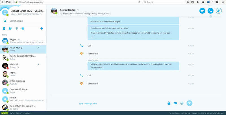226x115 pixels.
Task: Click the send message button
Action: pyautogui.click(x=189, y=103)
